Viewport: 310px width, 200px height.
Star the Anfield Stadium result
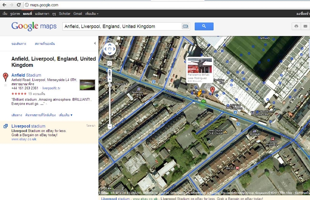coord(5,85)
